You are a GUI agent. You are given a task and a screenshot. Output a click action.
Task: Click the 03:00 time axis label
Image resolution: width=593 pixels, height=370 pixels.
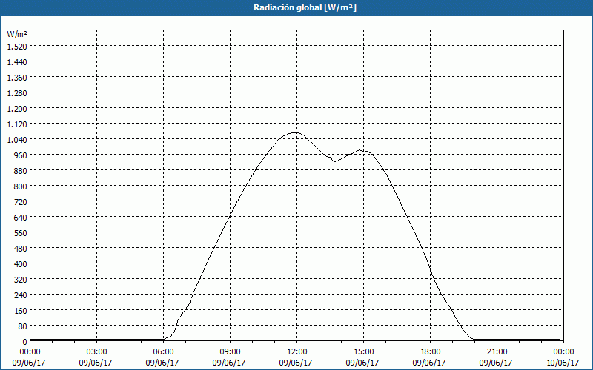point(97,352)
